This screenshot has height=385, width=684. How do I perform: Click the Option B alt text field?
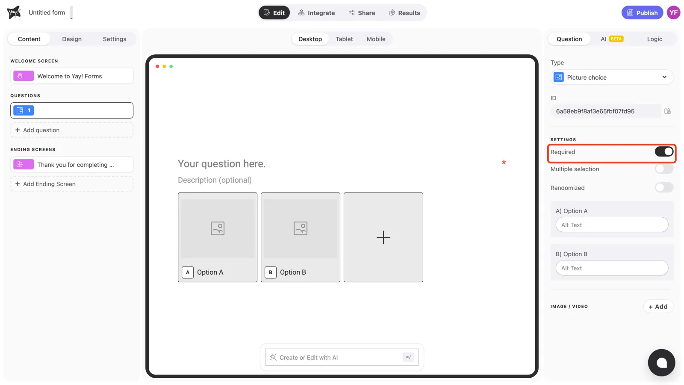(x=612, y=268)
